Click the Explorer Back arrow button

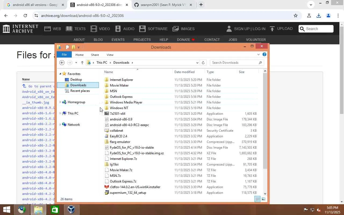pos(62,63)
